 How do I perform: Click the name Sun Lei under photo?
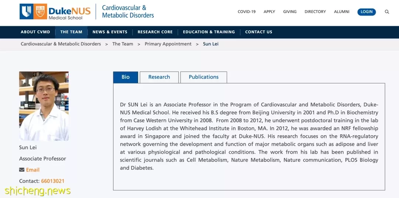point(28,148)
